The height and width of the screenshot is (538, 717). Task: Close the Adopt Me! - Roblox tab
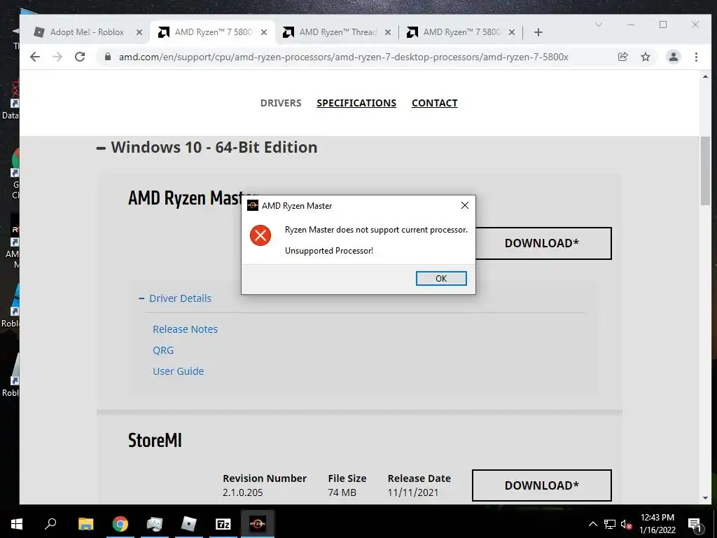point(139,32)
